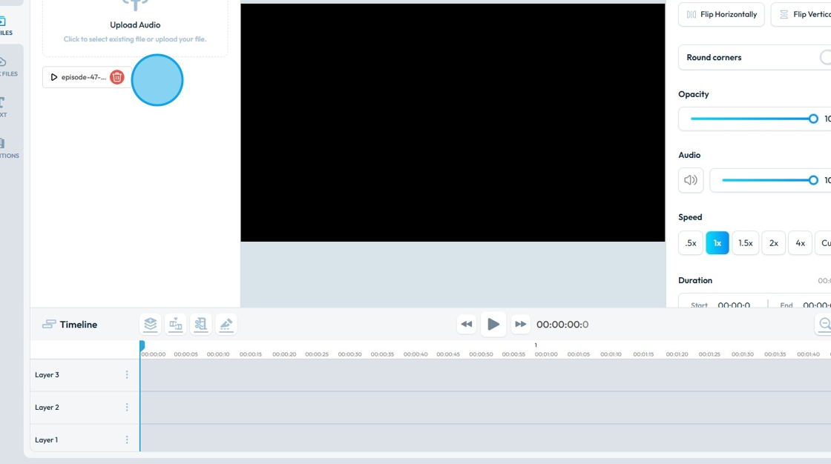The height and width of the screenshot is (464, 831).
Task: Click the split clip icon in the timeline toolbar
Action: pyautogui.click(x=175, y=324)
